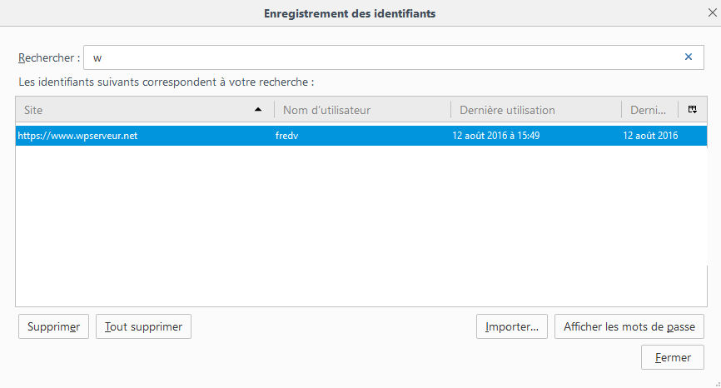This screenshot has width=721, height=388.
Task: Click the empty area of the logins list
Action: [360, 225]
